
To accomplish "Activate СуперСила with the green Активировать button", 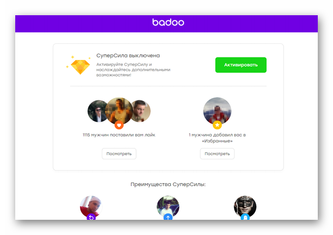I will pos(241,65).
